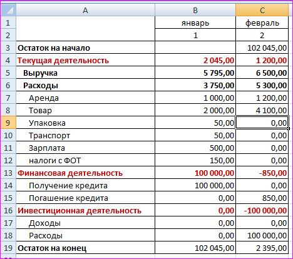This screenshot has width=293, height=259.
Task: Click the налоги с ФОТ cell
Action: tap(85, 160)
